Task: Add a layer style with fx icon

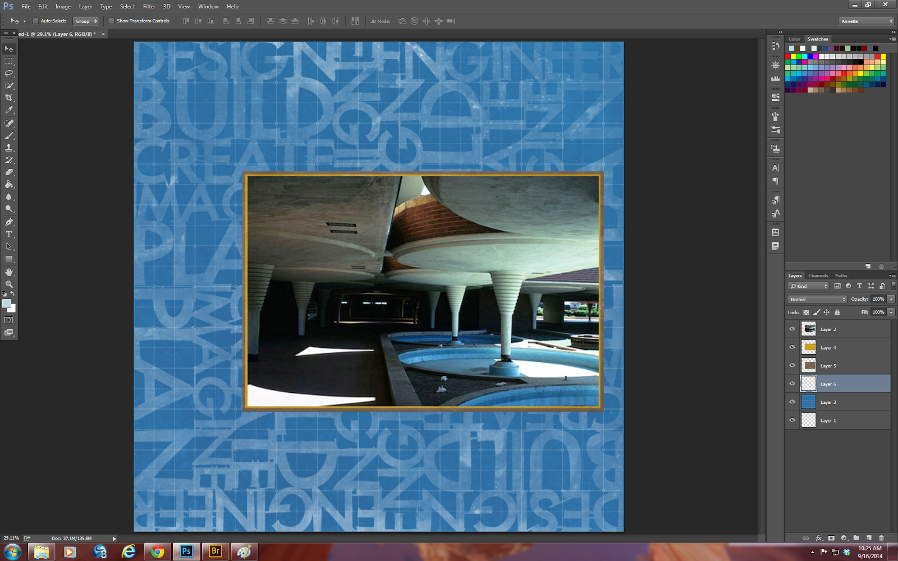Action: 819,538
